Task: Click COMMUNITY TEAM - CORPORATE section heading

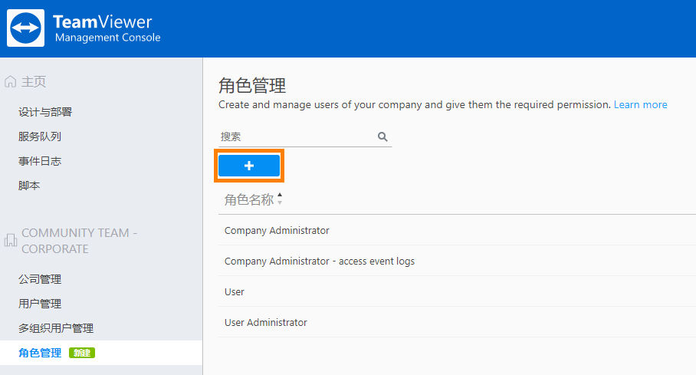Action: pyautogui.click(x=80, y=241)
